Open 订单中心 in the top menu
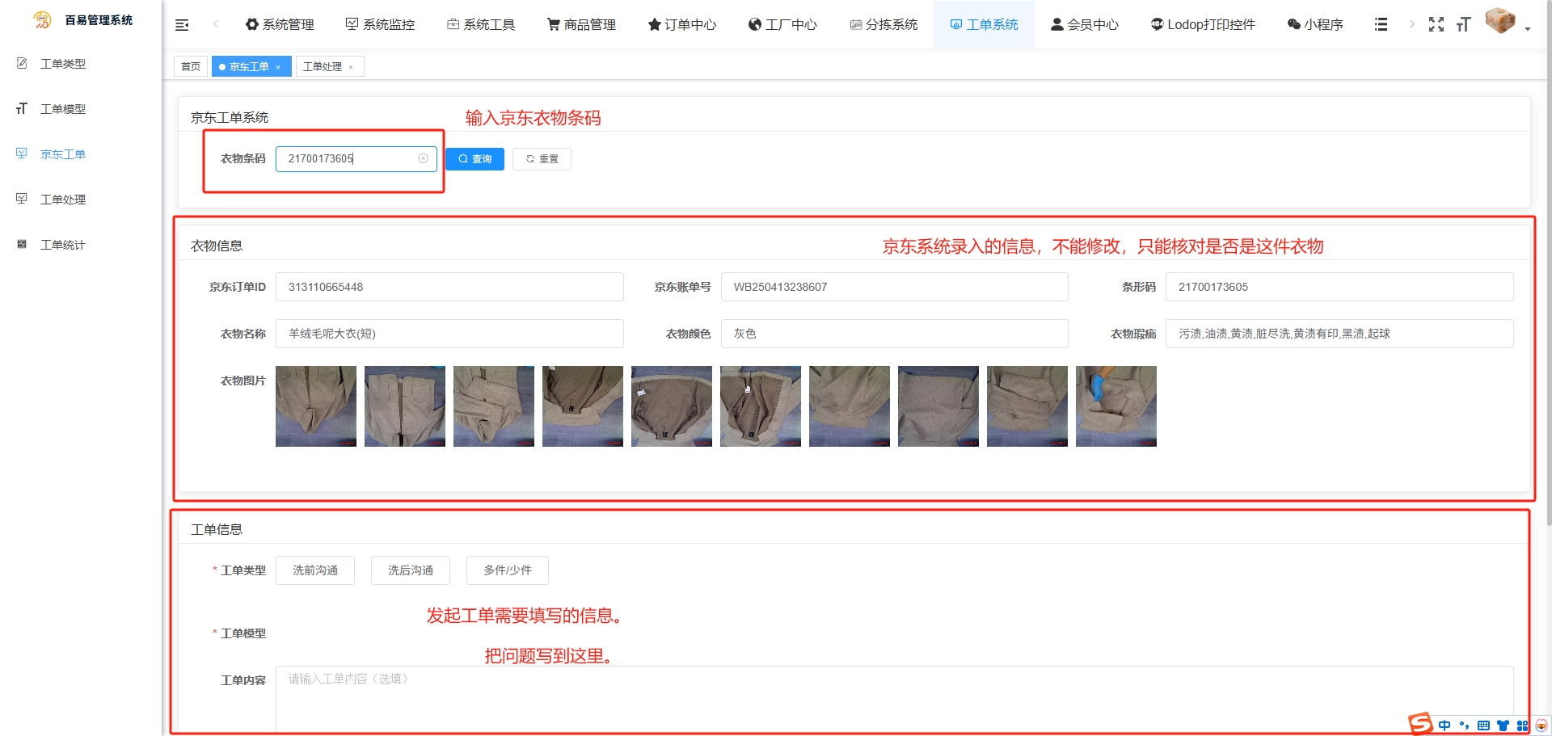Viewport: 1552px width, 736px height. (682, 25)
